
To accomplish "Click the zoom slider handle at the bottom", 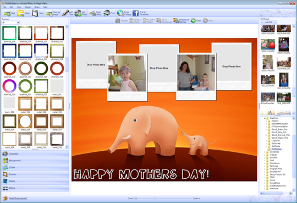I will point(155,199).
